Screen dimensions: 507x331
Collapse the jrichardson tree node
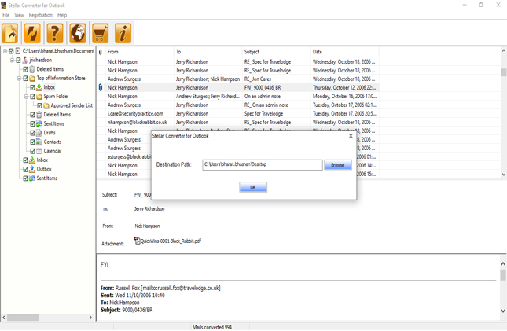(x=12, y=60)
